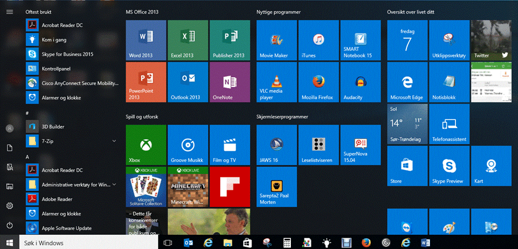
Task: Start JAWS 16 screen reader tile
Action: (x=277, y=145)
